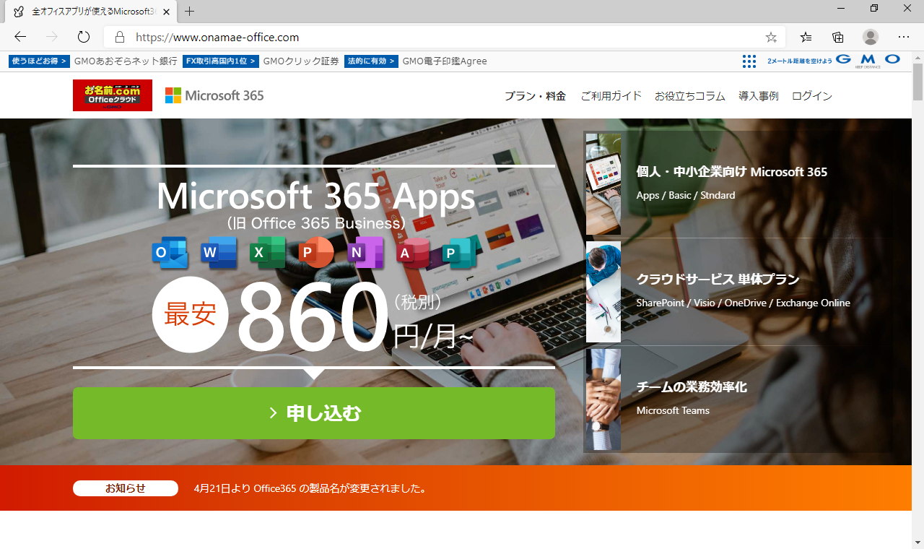The image size is (924, 549).
Task: Open 導入事例 menu item
Action: [x=758, y=96]
